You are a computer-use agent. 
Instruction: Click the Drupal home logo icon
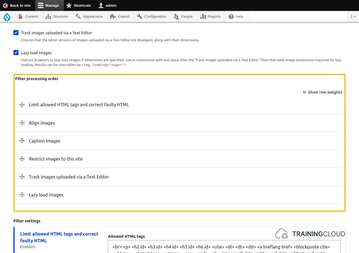(x=7, y=17)
